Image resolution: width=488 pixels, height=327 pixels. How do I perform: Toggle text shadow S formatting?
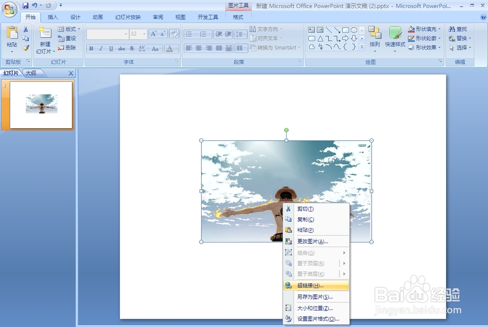132,49
